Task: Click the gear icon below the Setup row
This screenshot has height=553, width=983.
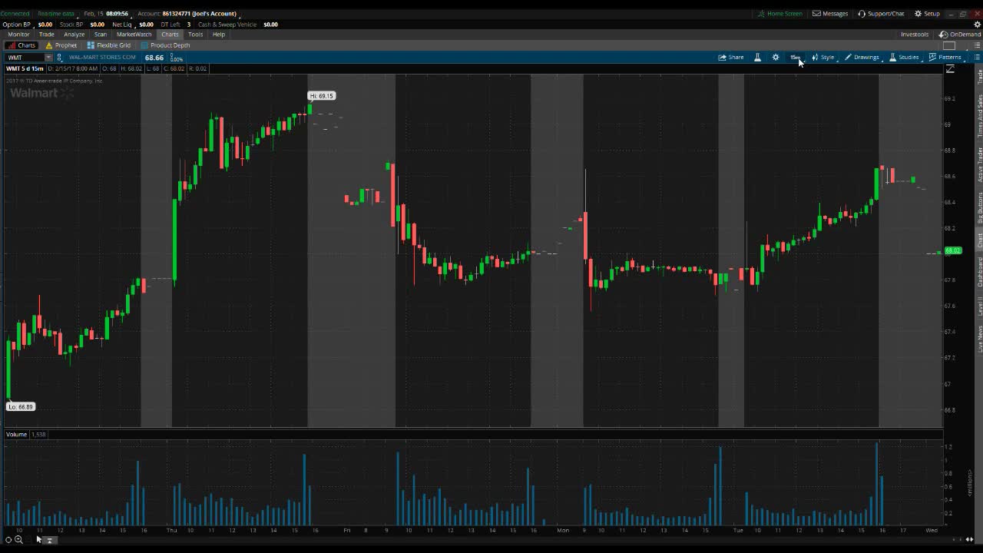Action: point(978,25)
